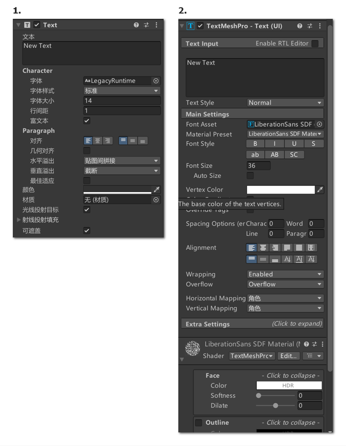Set TextMeshPro left alignment
Viewport: 346px width, 446px height.
click(252, 248)
